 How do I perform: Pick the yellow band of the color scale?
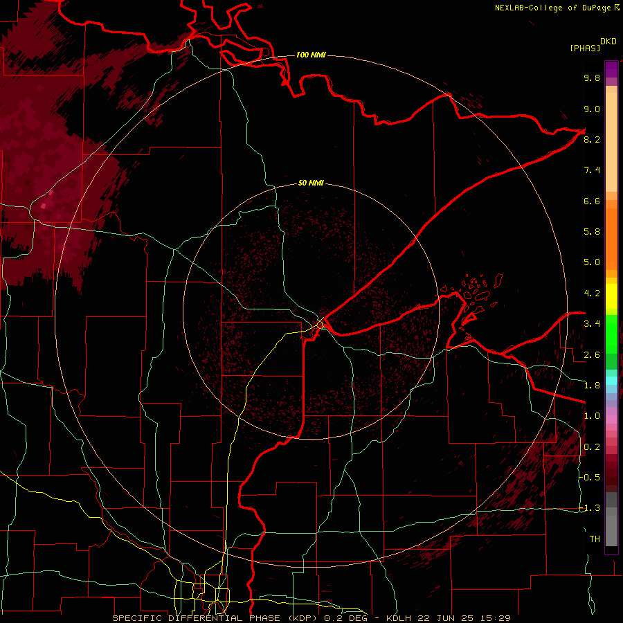coord(611,296)
